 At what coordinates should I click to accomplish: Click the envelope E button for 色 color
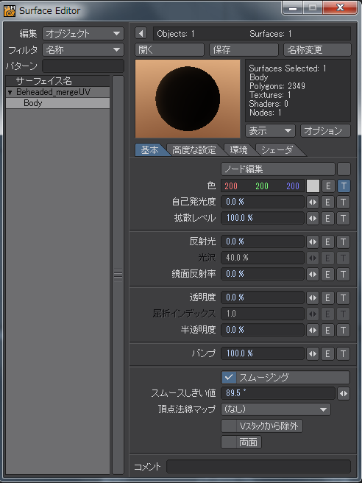(x=328, y=186)
